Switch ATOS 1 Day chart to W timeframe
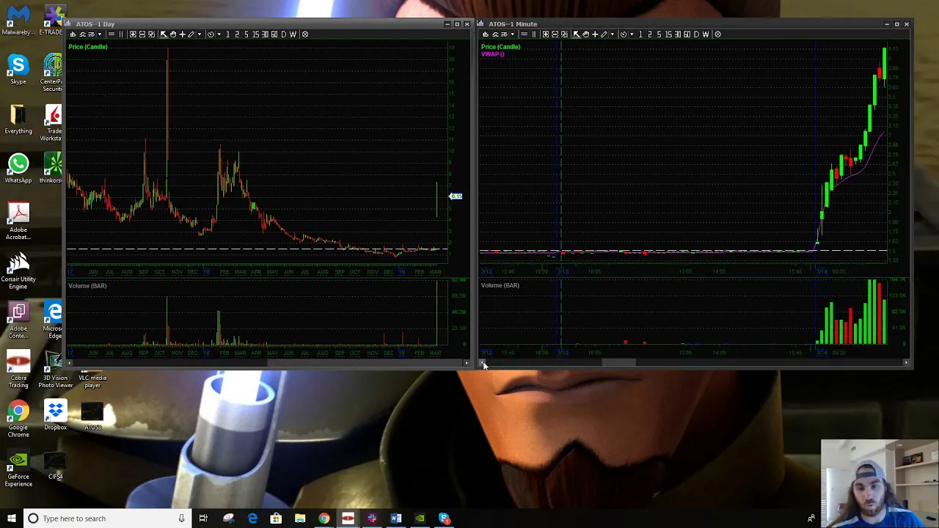 tap(293, 34)
